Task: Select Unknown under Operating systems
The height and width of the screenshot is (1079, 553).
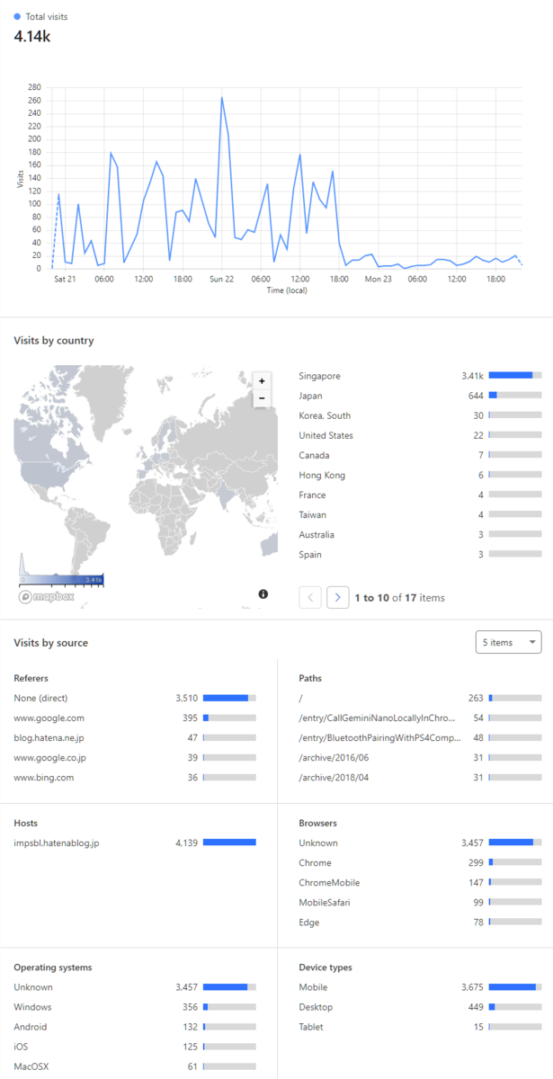Action: tap(135, 987)
